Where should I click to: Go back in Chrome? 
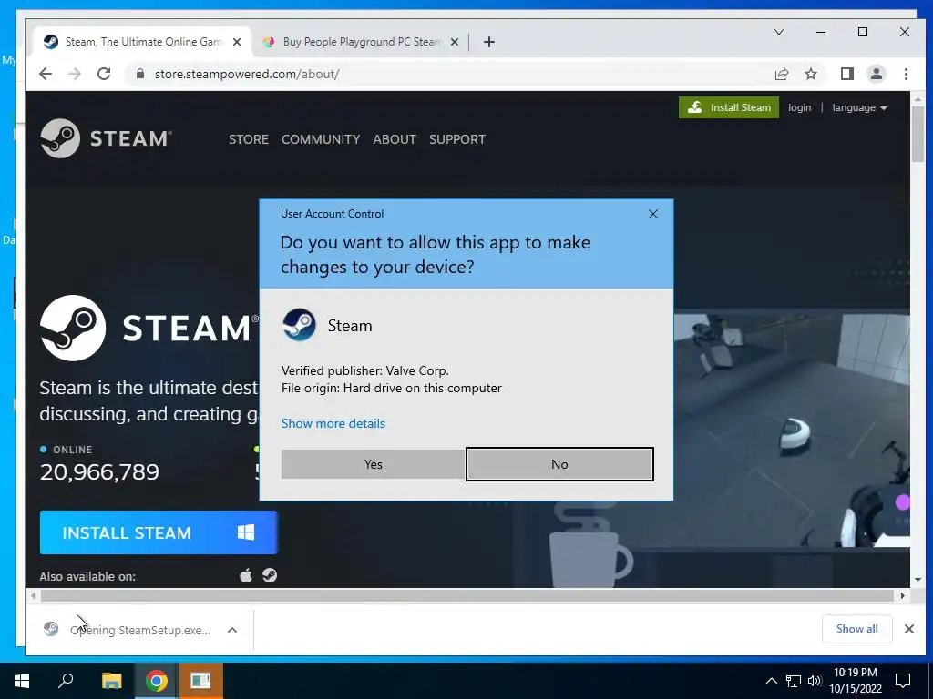point(46,74)
